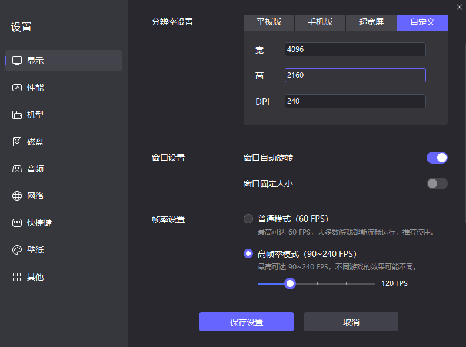Open the 性能 settings page
The height and width of the screenshot is (347, 466).
click(64, 88)
